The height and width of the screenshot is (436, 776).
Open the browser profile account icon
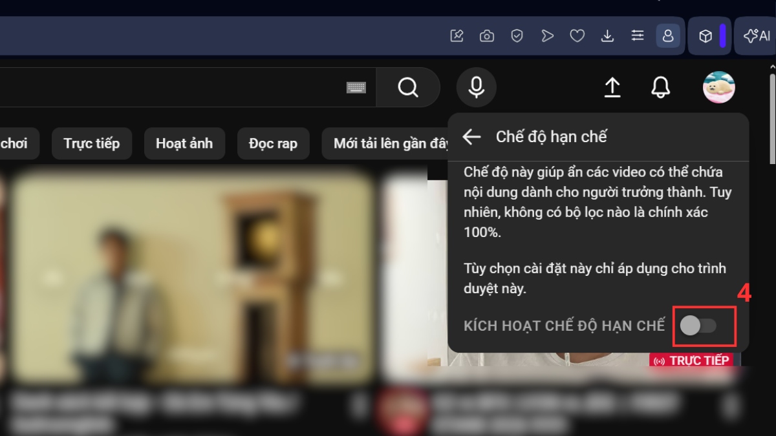(x=667, y=36)
